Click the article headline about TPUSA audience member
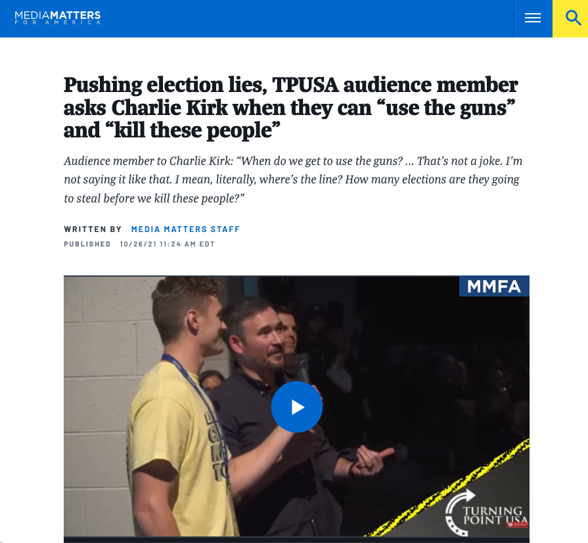 click(291, 107)
